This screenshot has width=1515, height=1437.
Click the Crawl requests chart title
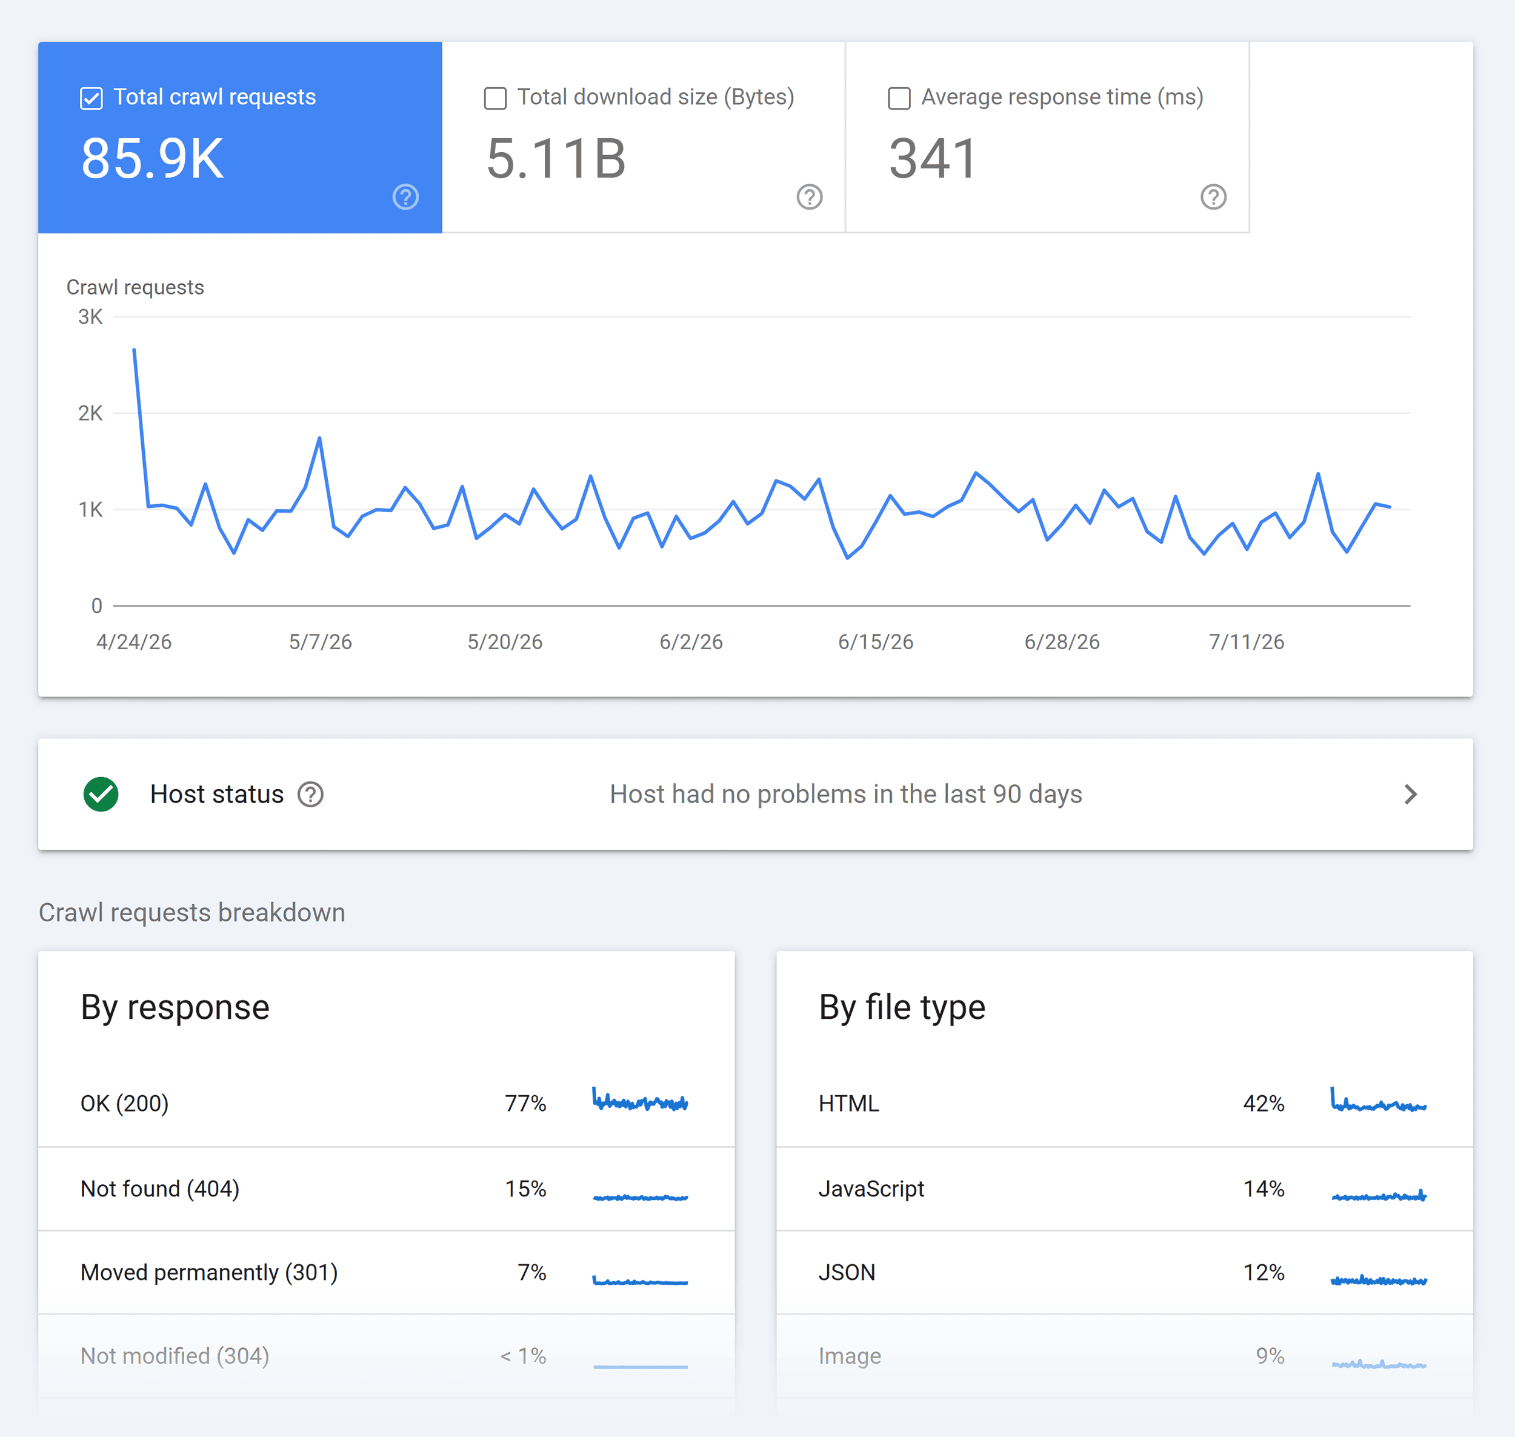click(136, 287)
